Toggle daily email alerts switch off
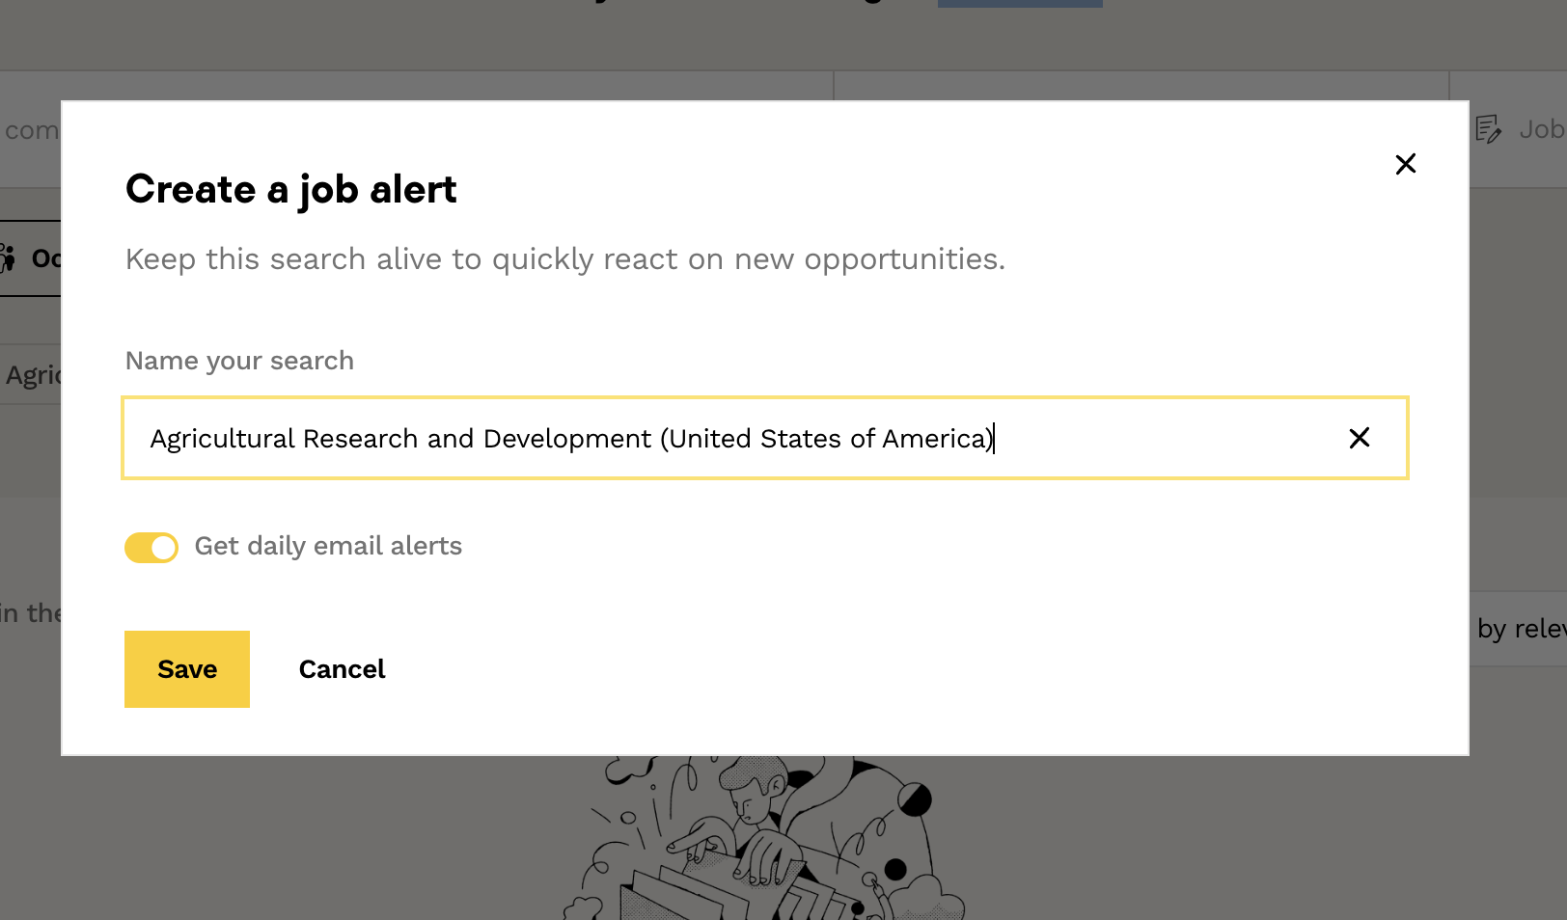1567x920 pixels. click(x=151, y=548)
